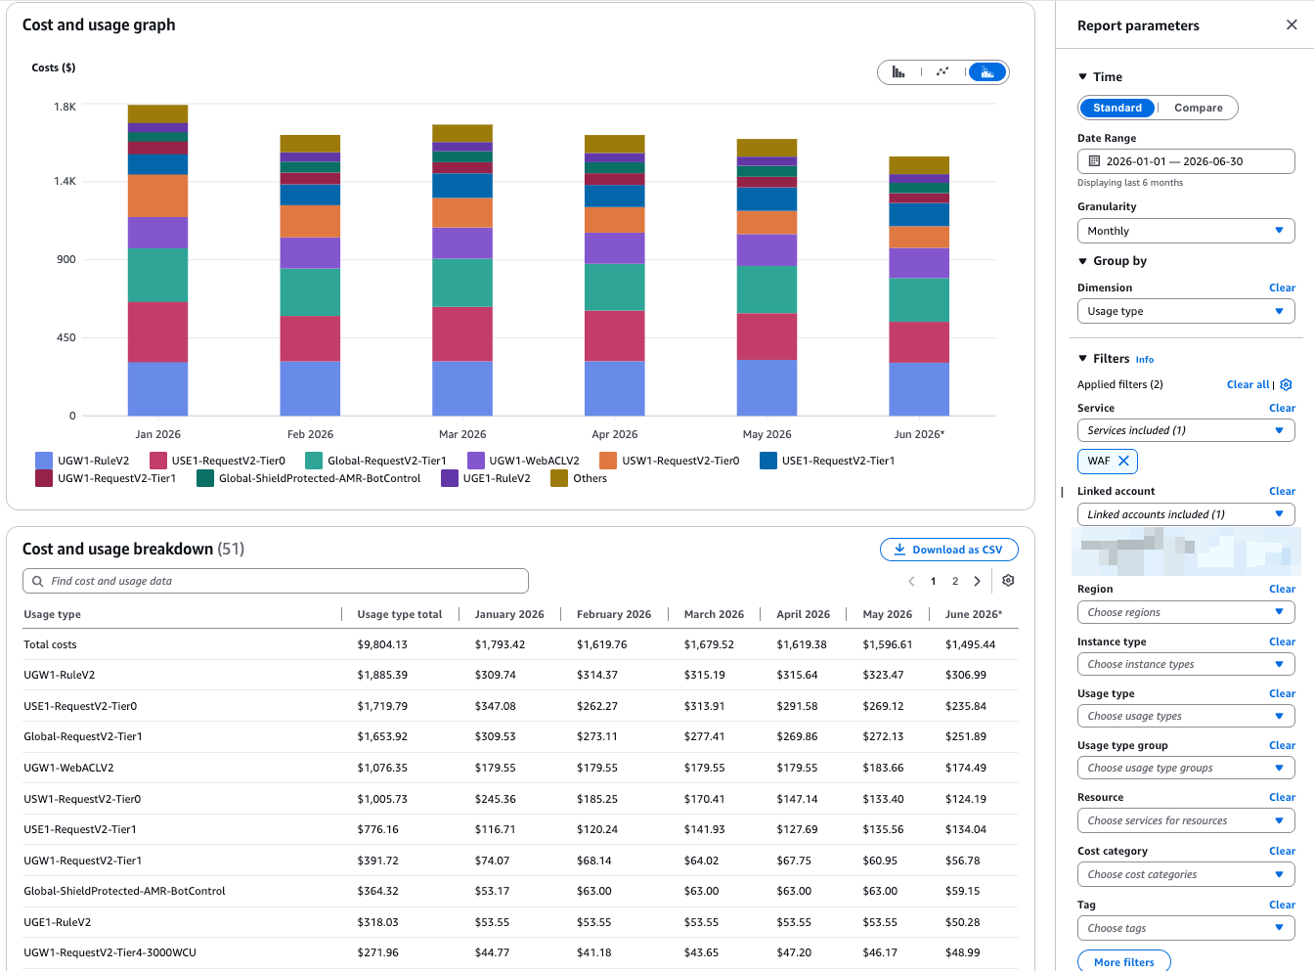The width and height of the screenshot is (1314, 971).
Task: Clear the Dimension grouping
Action: coord(1282,287)
